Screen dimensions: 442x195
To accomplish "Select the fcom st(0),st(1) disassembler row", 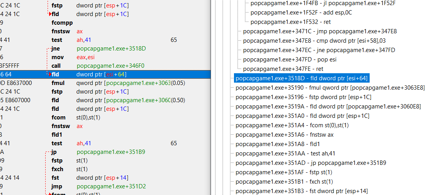I will pyautogui.click(x=105, y=117).
